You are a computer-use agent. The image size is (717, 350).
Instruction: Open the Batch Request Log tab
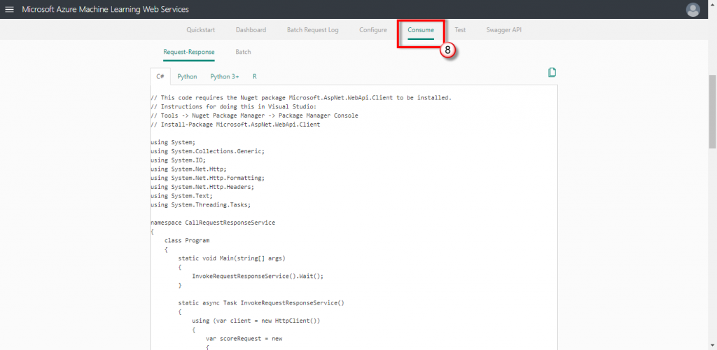click(x=313, y=30)
